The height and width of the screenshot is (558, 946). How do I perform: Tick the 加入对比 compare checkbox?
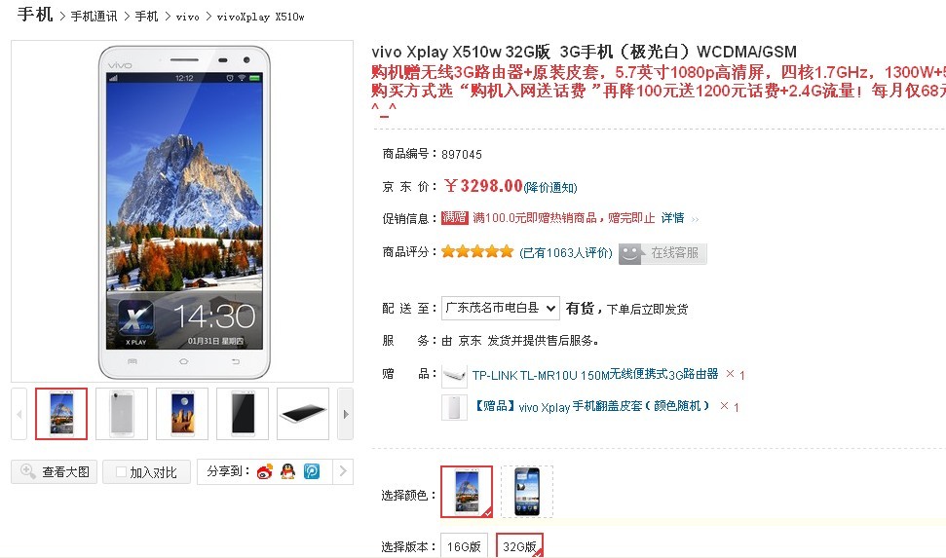coord(121,471)
